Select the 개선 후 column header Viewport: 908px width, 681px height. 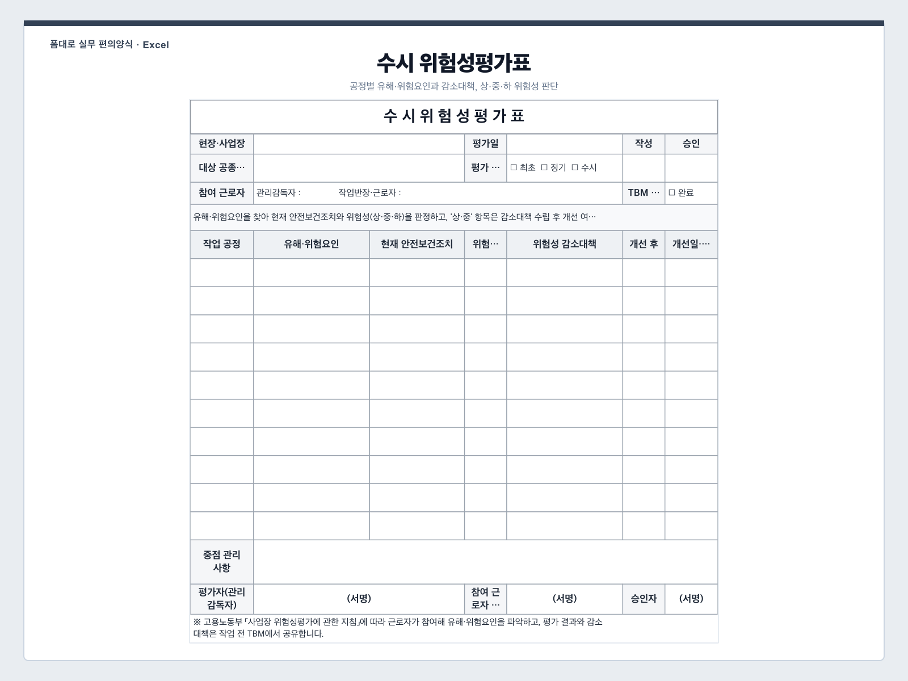pos(644,245)
